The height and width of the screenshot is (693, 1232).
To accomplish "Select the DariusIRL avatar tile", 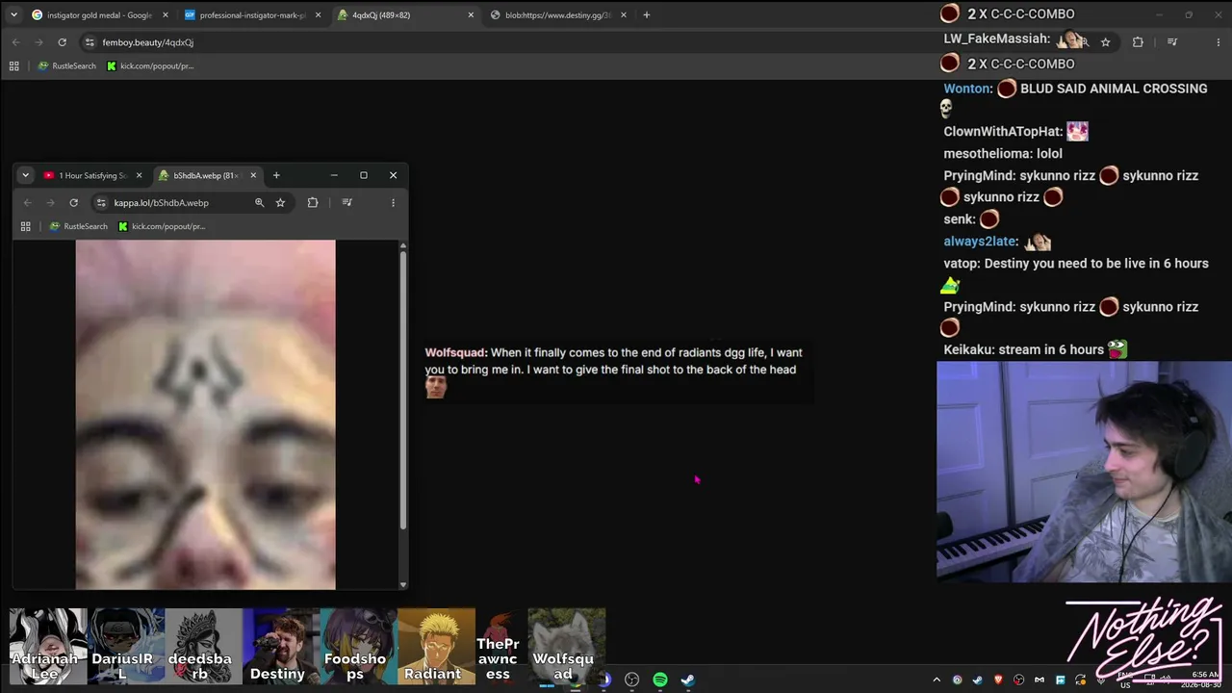I will click(125, 646).
